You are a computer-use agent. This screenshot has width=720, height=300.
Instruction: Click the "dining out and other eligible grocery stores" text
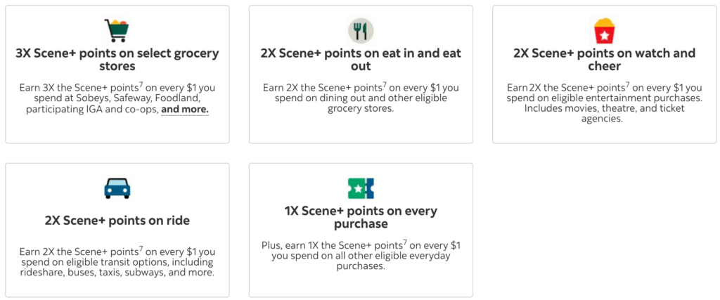361,103
